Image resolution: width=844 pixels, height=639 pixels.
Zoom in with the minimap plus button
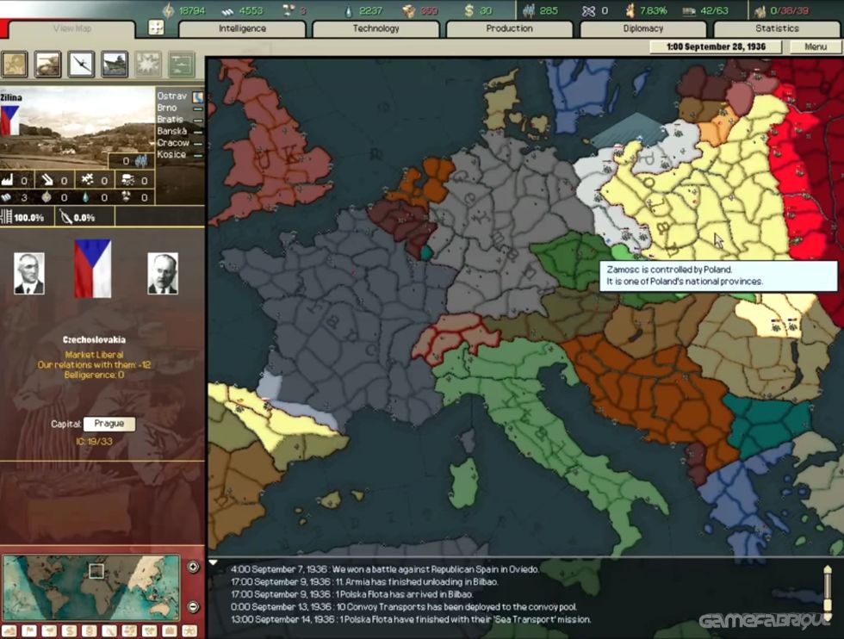(x=193, y=567)
